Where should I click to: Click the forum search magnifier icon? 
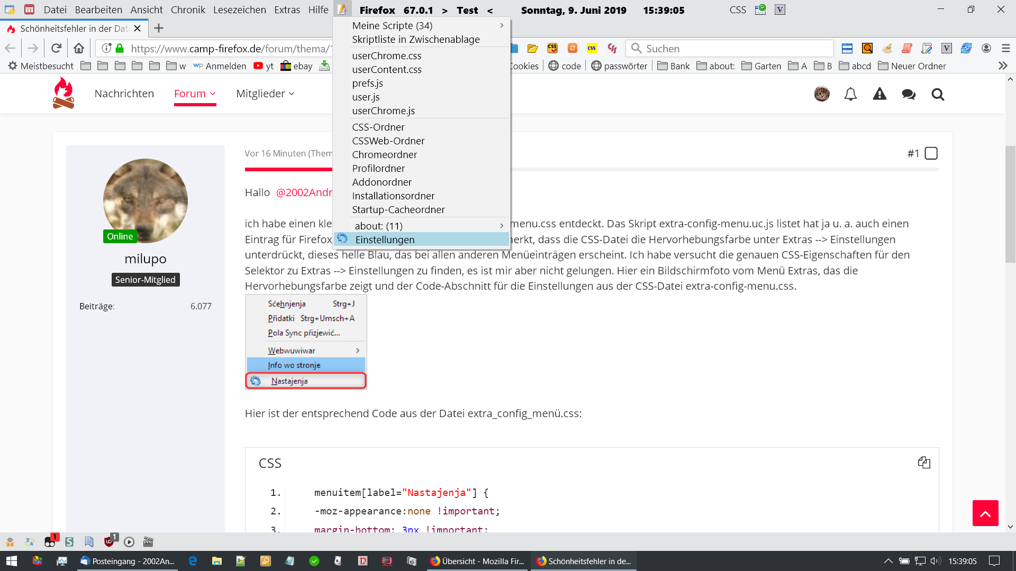[938, 94]
